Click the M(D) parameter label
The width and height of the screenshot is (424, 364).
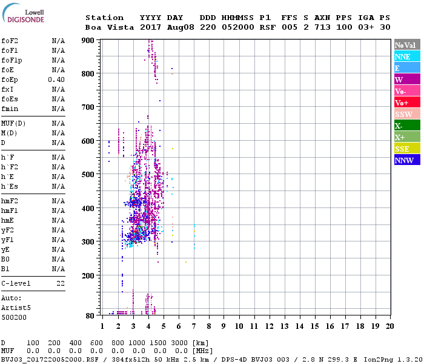click(x=9, y=133)
